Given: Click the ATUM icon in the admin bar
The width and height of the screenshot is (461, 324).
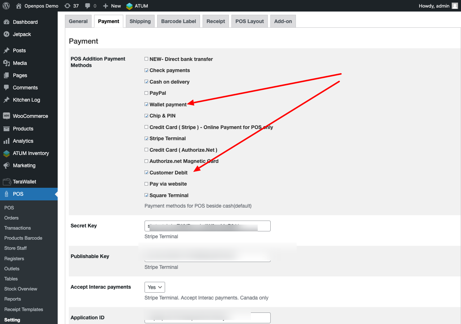Looking at the screenshot, I should click(129, 6).
